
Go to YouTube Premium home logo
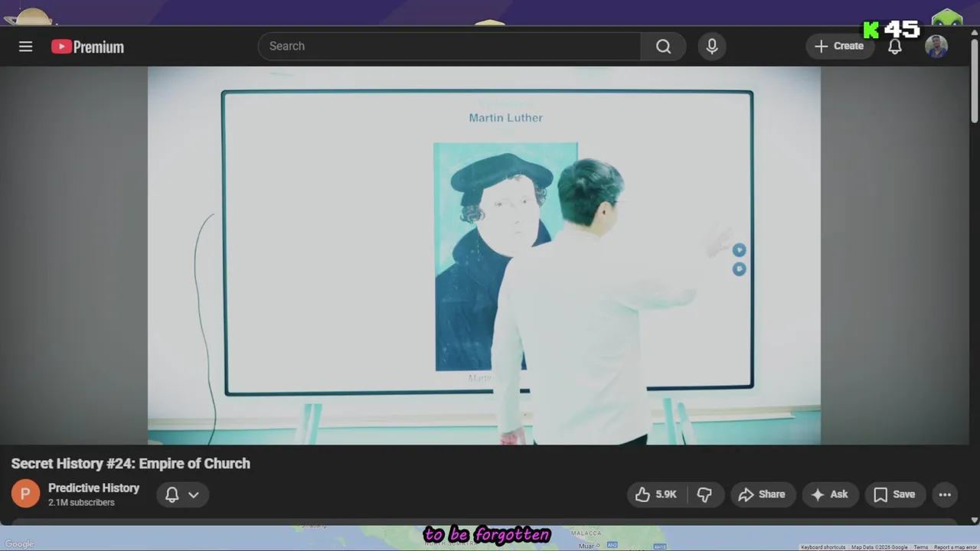pos(87,47)
